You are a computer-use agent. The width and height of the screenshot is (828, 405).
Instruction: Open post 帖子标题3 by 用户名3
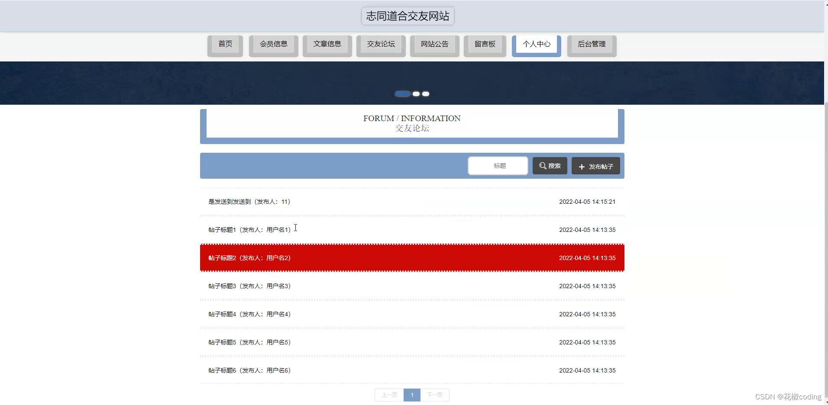coord(412,286)
